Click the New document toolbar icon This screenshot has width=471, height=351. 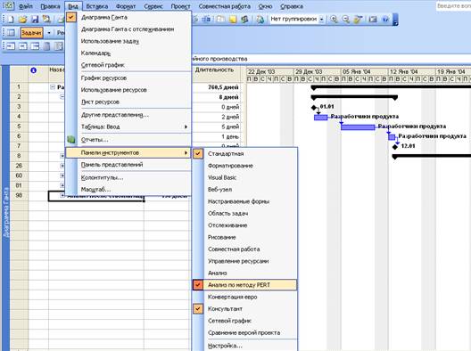(11, 20)
